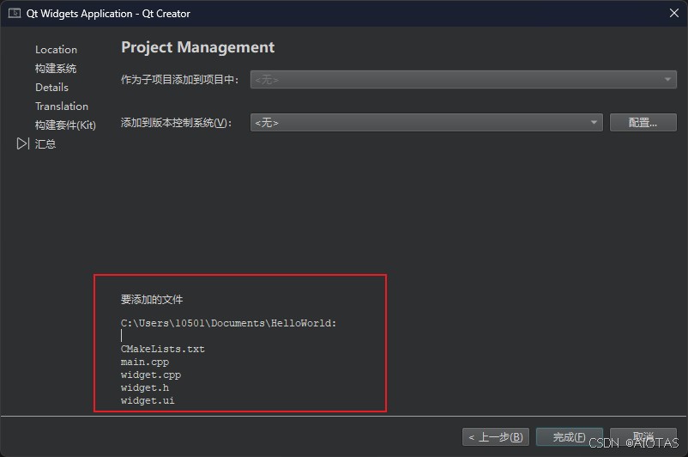The image size is (688, 457).
Task: Close the Qt Widgets Application dialog
Action: click(673, 14)
